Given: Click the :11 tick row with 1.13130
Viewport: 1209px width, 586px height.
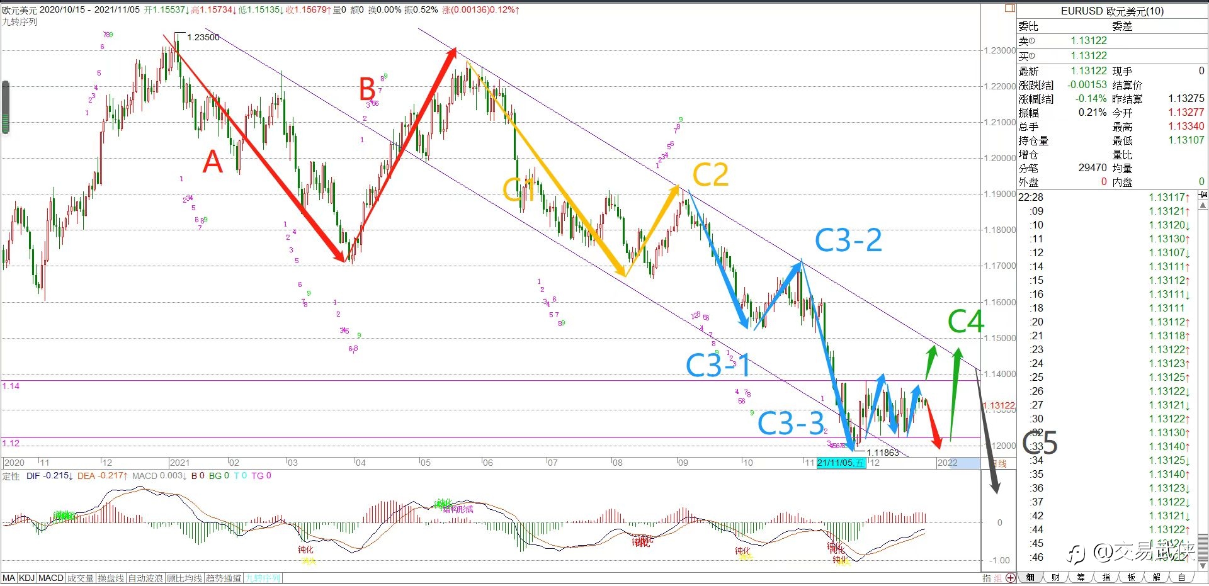Looking at the screenshot, I should 1107,239.
